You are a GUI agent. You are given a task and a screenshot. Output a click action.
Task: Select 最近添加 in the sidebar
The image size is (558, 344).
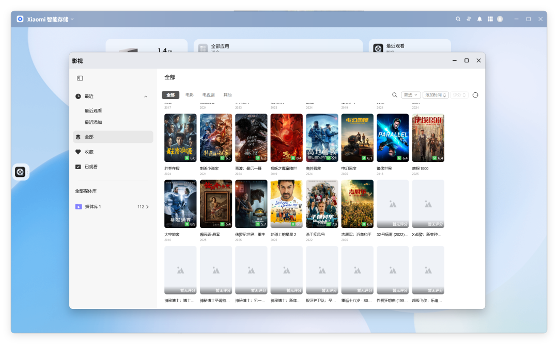pos(93,122)
